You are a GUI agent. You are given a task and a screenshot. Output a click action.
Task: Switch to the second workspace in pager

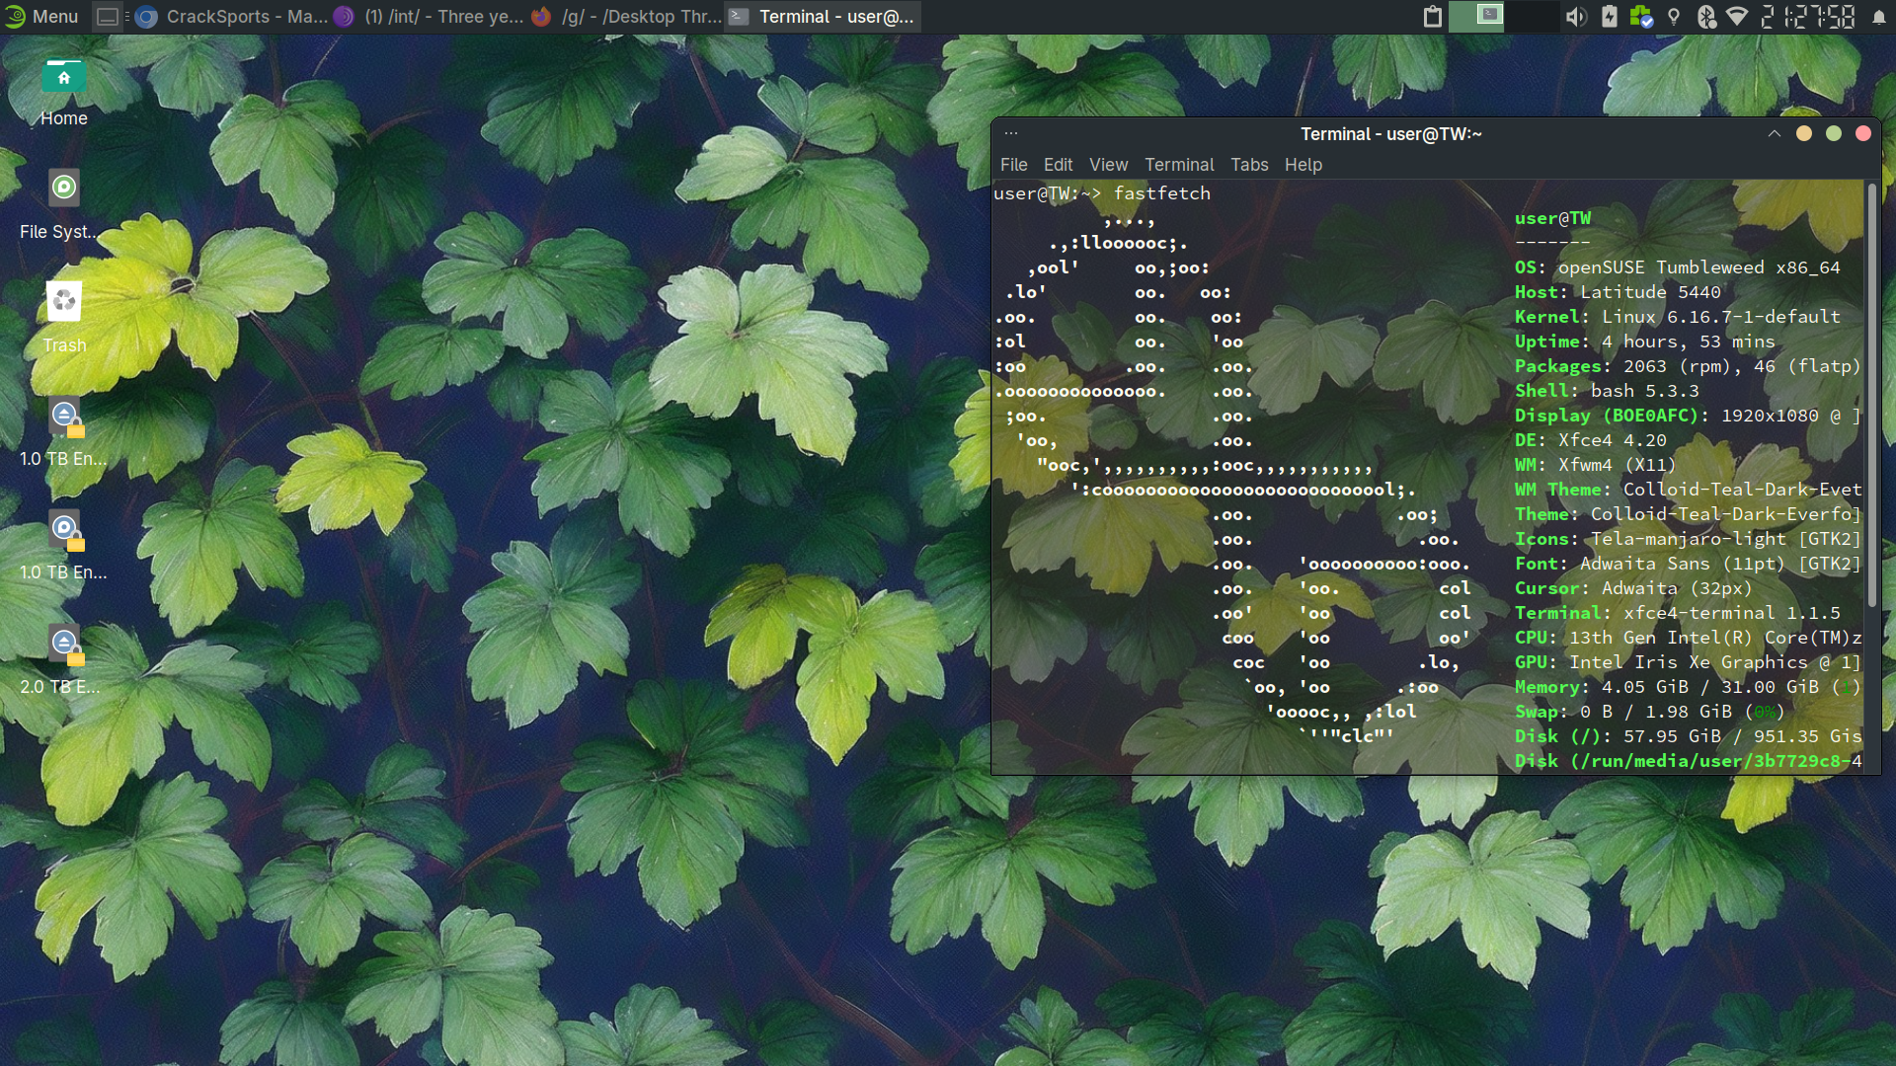point(1532,17)
